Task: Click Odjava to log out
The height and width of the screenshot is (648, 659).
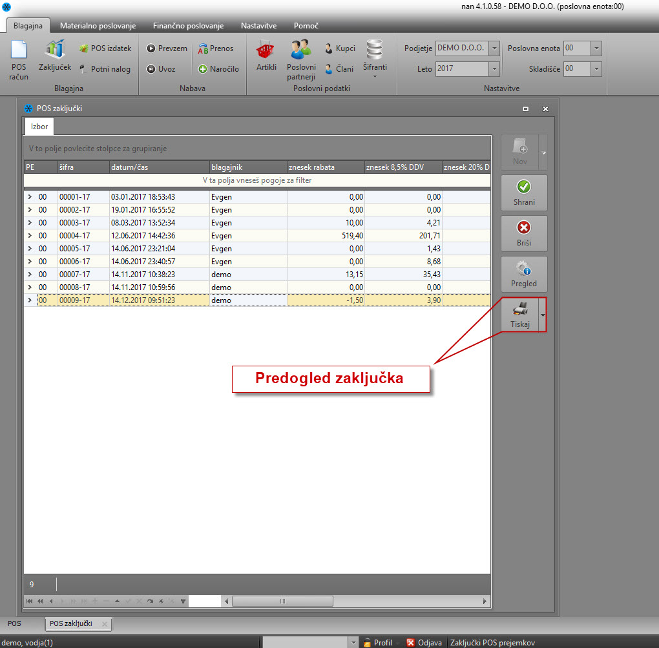Action: (424, 643)
